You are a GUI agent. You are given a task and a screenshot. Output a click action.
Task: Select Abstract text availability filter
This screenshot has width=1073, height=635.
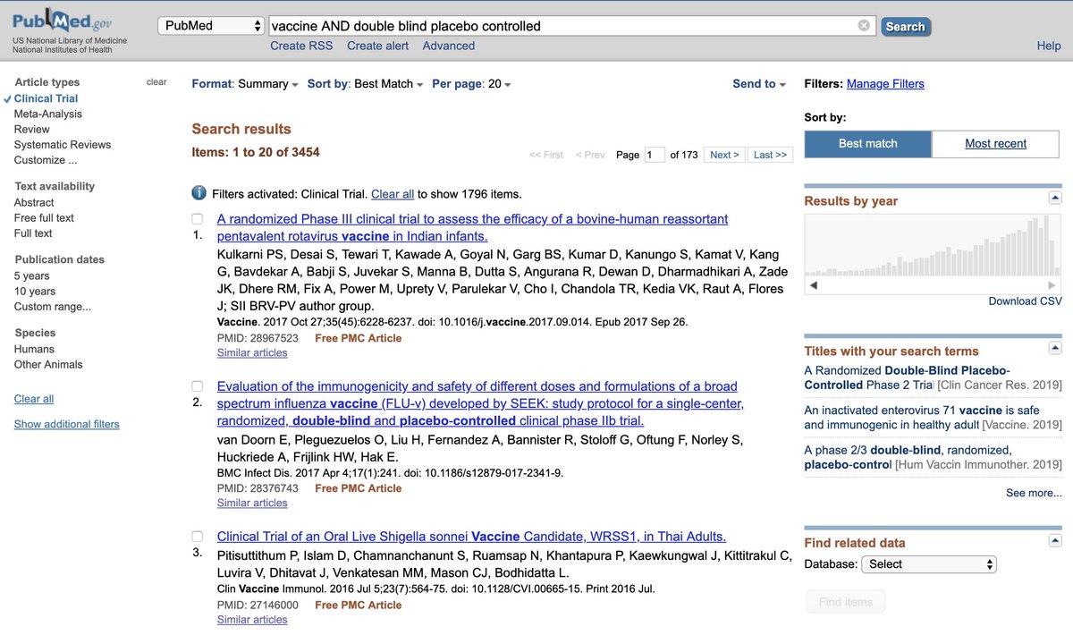(34, 202)
